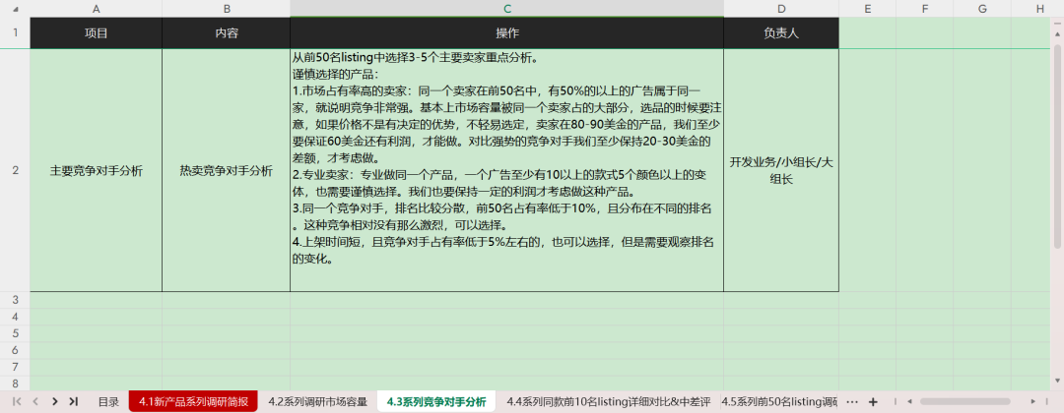1064x413 pixels.
Task: Jump to the first sheet tab
Action: 17,401
